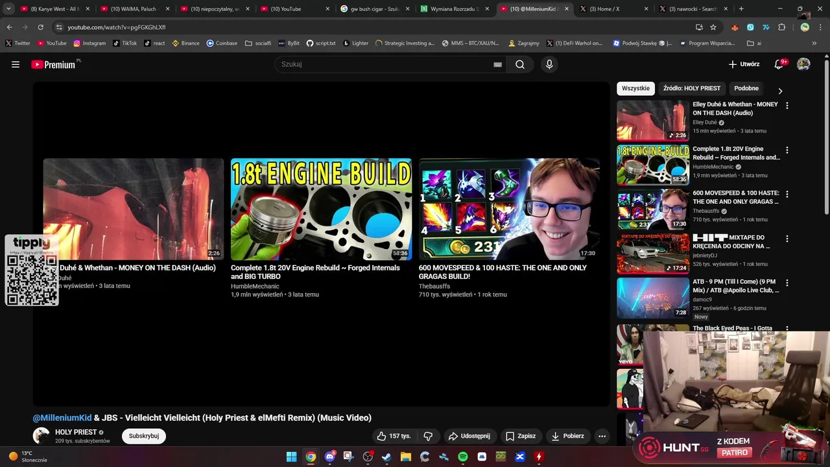Dislike the video with thumbs down
830x467 pixels.
point(428,436)
